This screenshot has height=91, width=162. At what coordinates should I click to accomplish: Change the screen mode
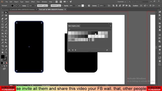pos(4,69)
